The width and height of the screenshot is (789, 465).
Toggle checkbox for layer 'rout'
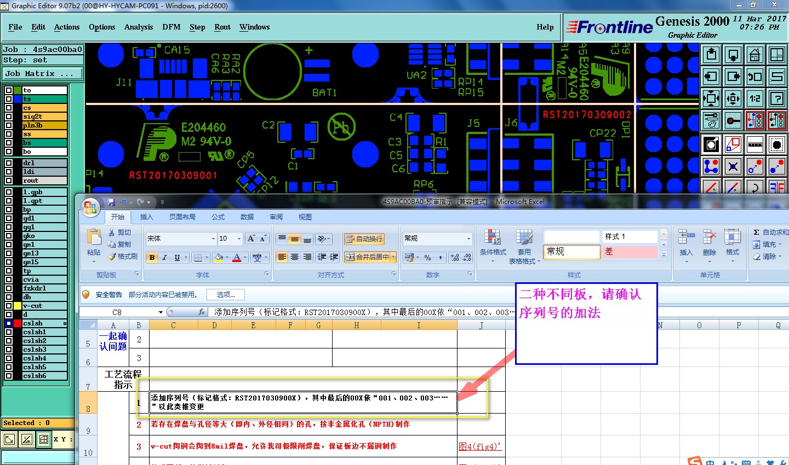click(x=9, y=181)
